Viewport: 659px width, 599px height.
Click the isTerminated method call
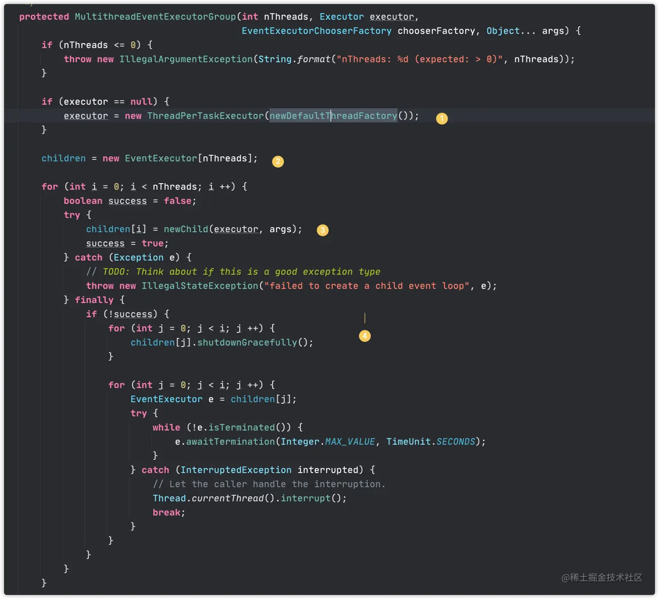coord(242,427)
